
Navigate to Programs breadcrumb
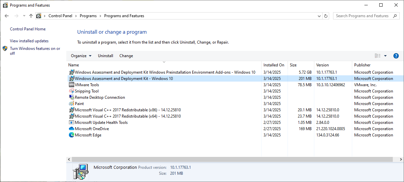88,16
